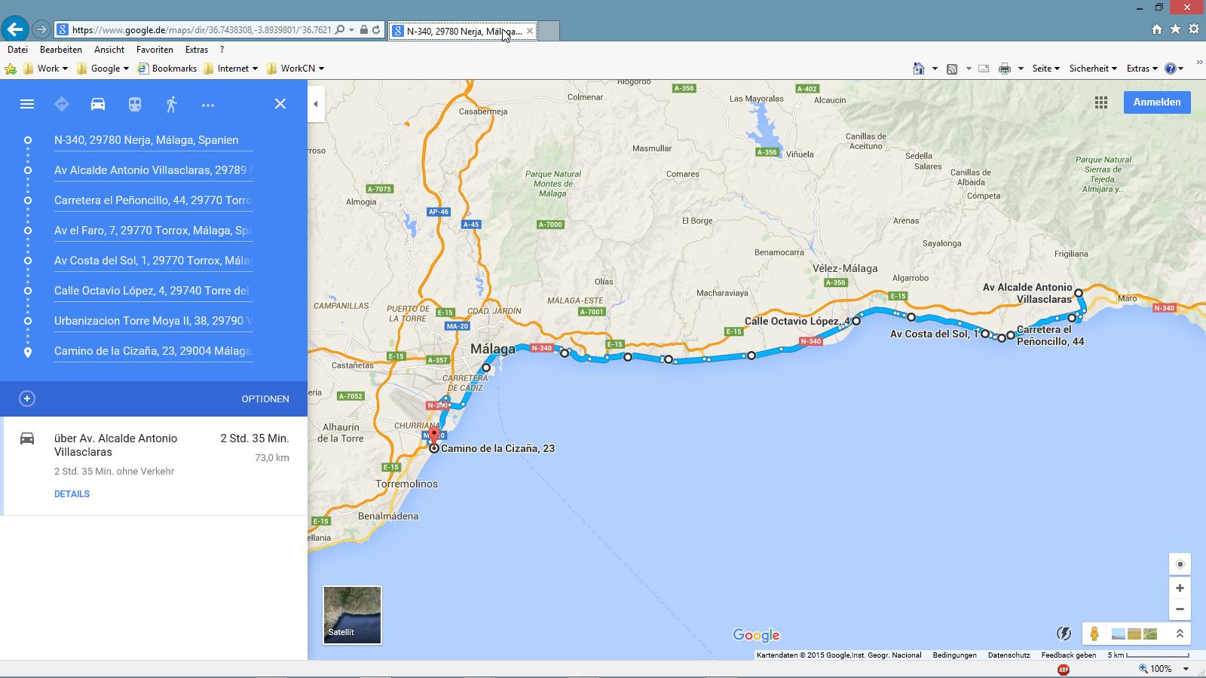The image size is (1206, 678).
Task: Select public transit mode icon
Action: point(135,104)
